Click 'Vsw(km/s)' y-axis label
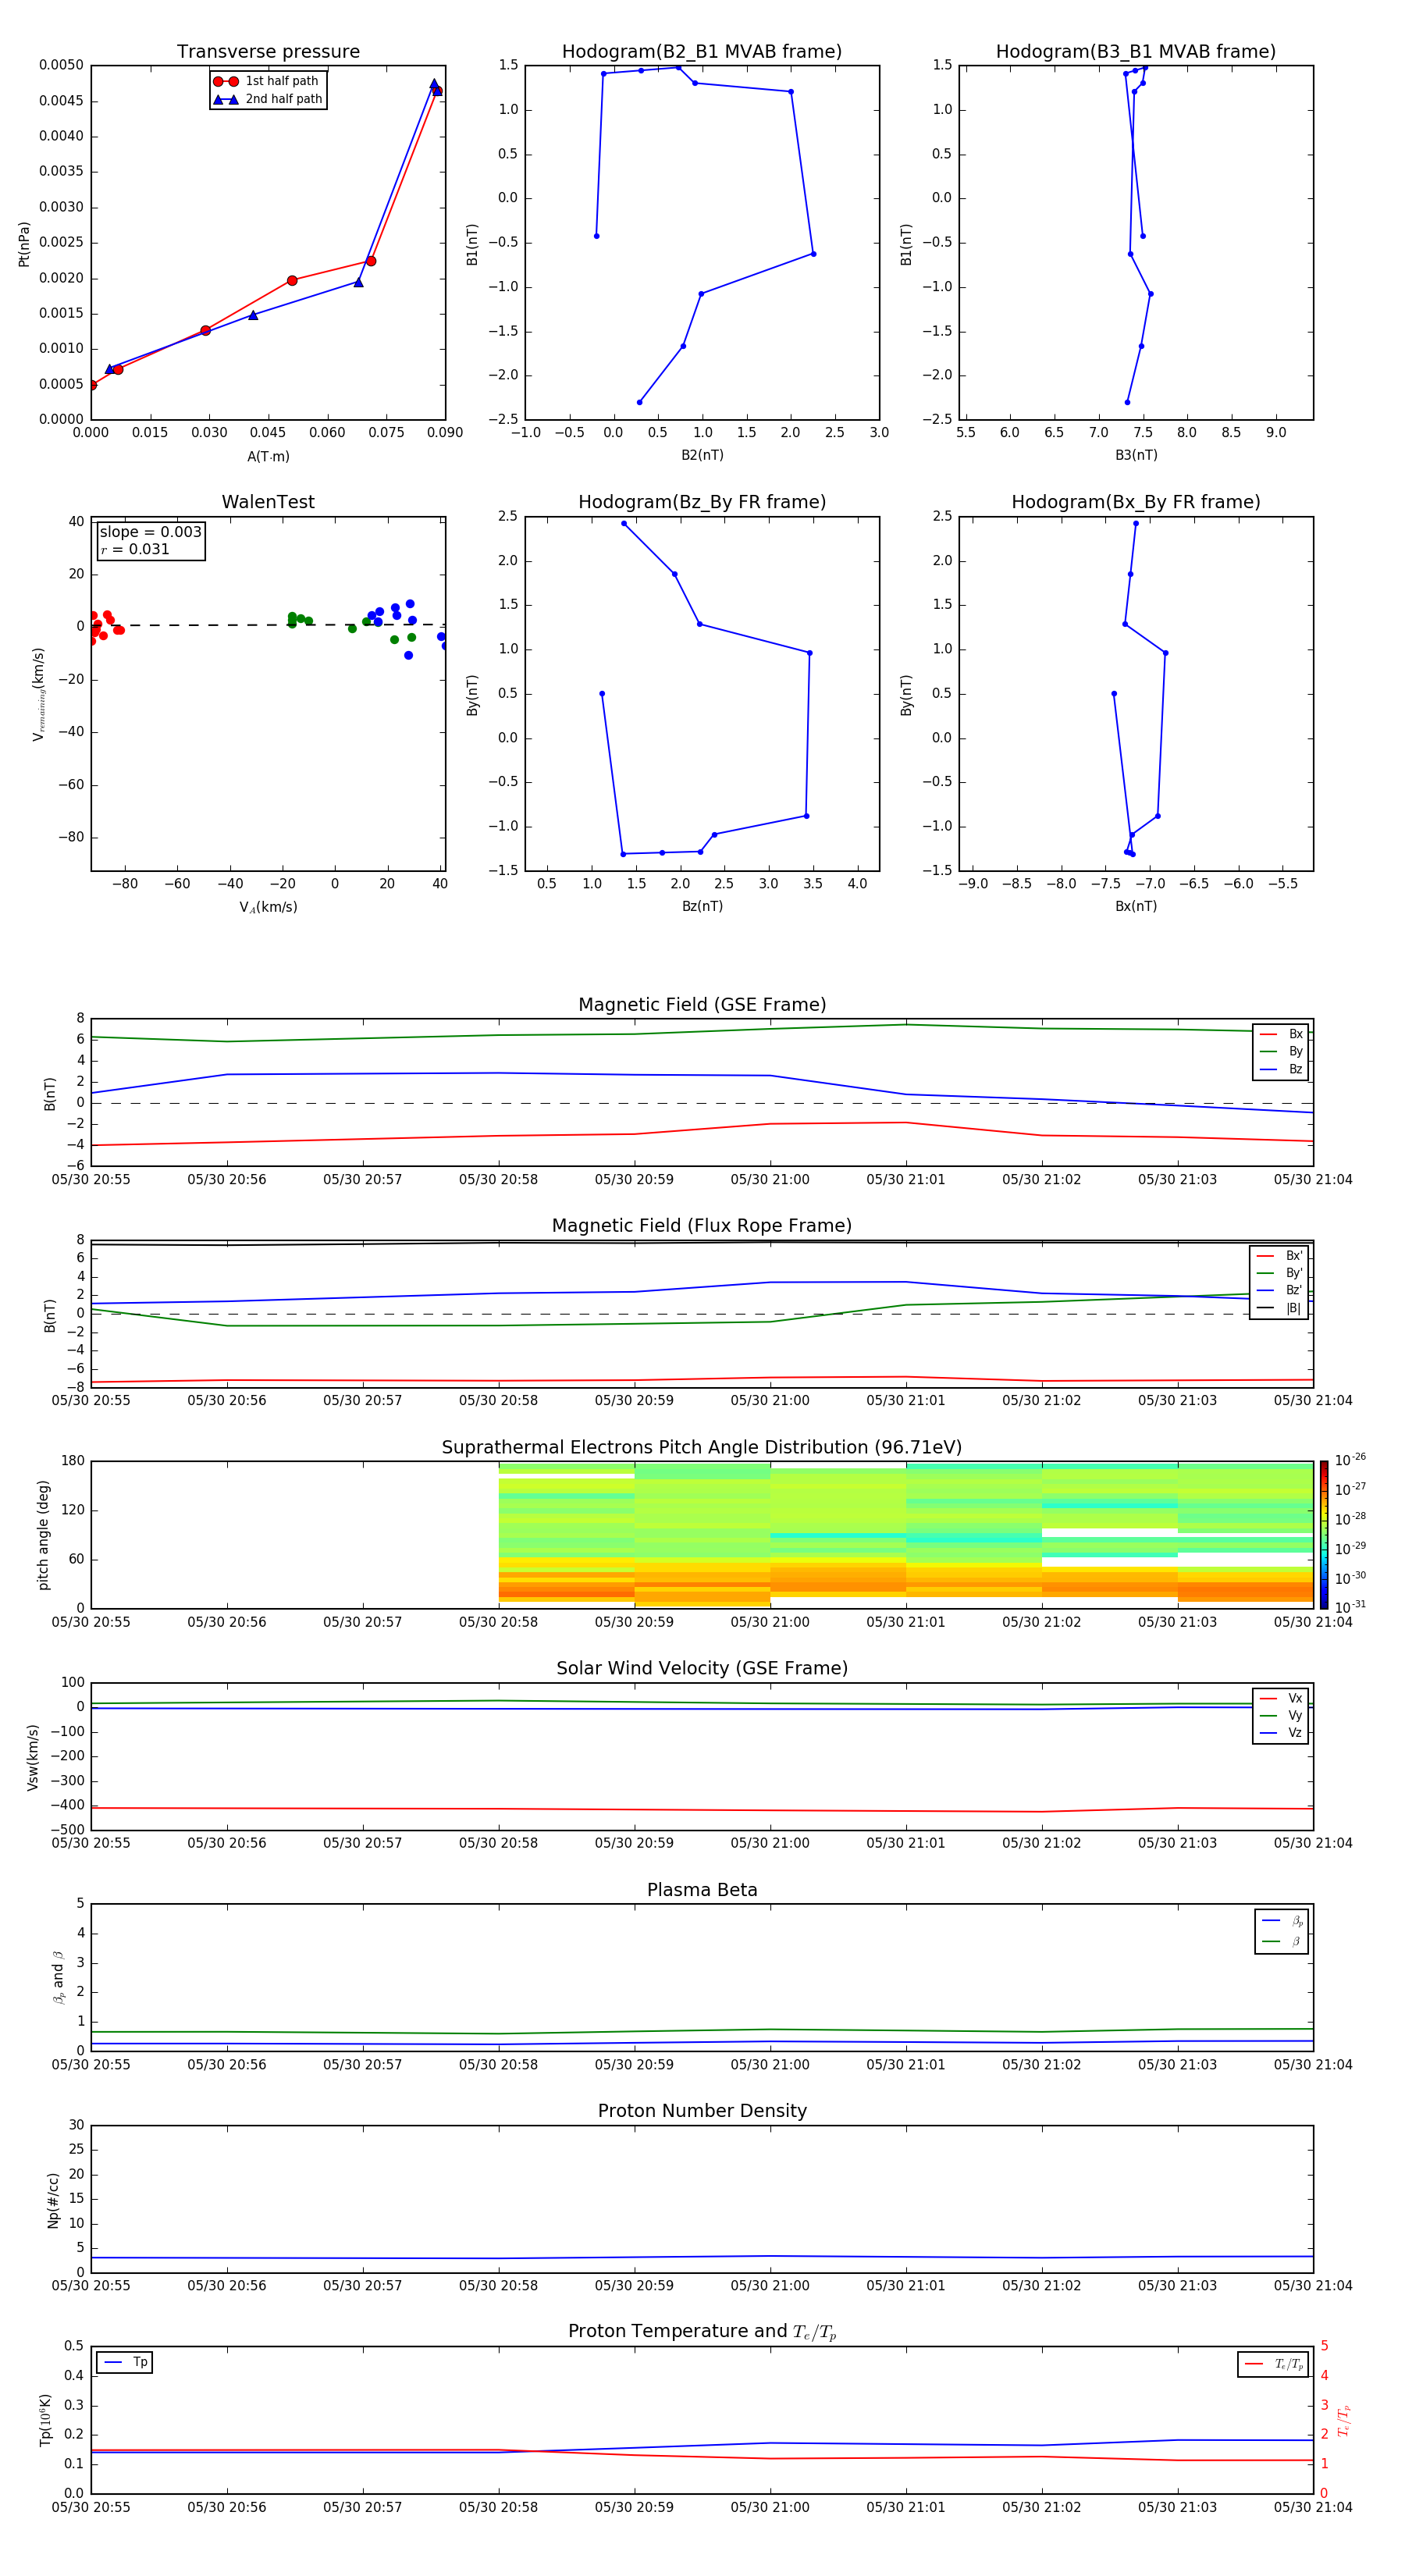Viewport: 1405px width, 2576px height. 33,1757
